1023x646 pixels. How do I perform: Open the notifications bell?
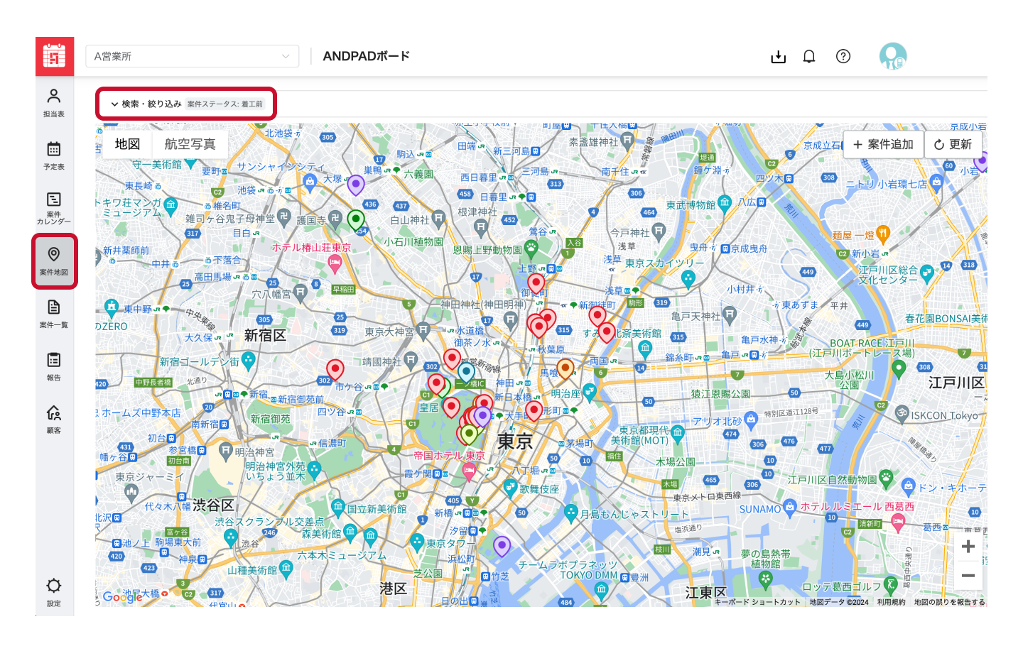click(809, 57)
